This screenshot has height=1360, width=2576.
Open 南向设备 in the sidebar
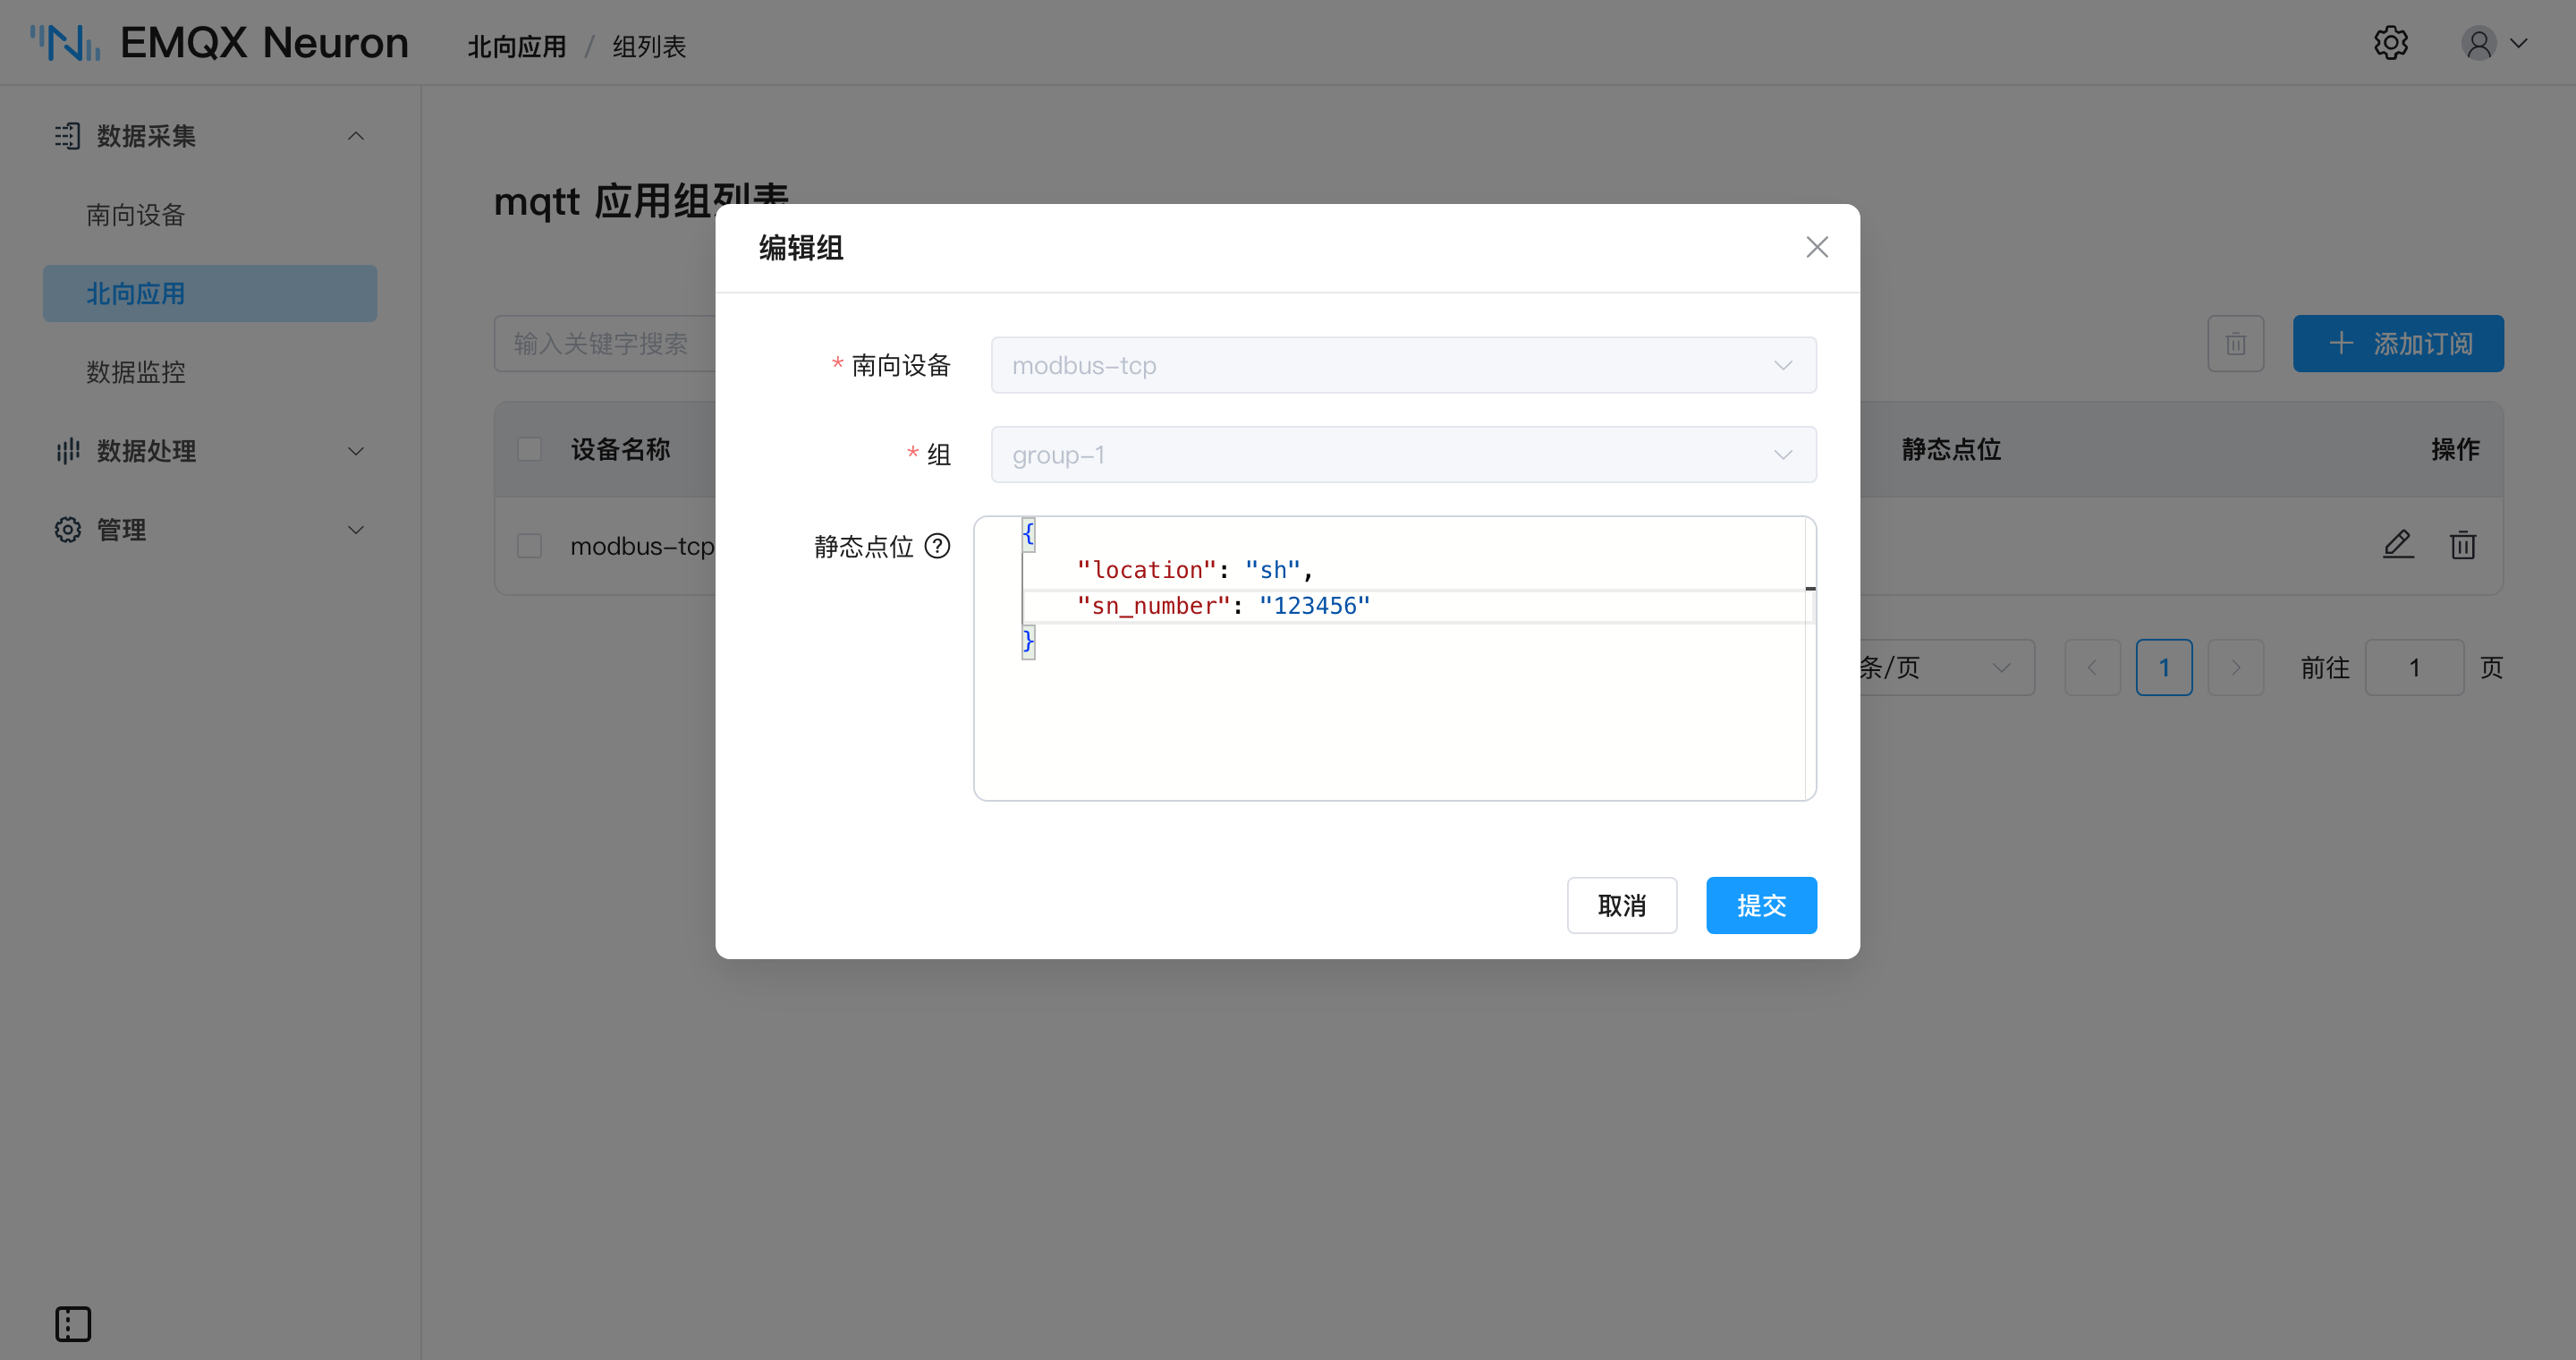point(135,215)
